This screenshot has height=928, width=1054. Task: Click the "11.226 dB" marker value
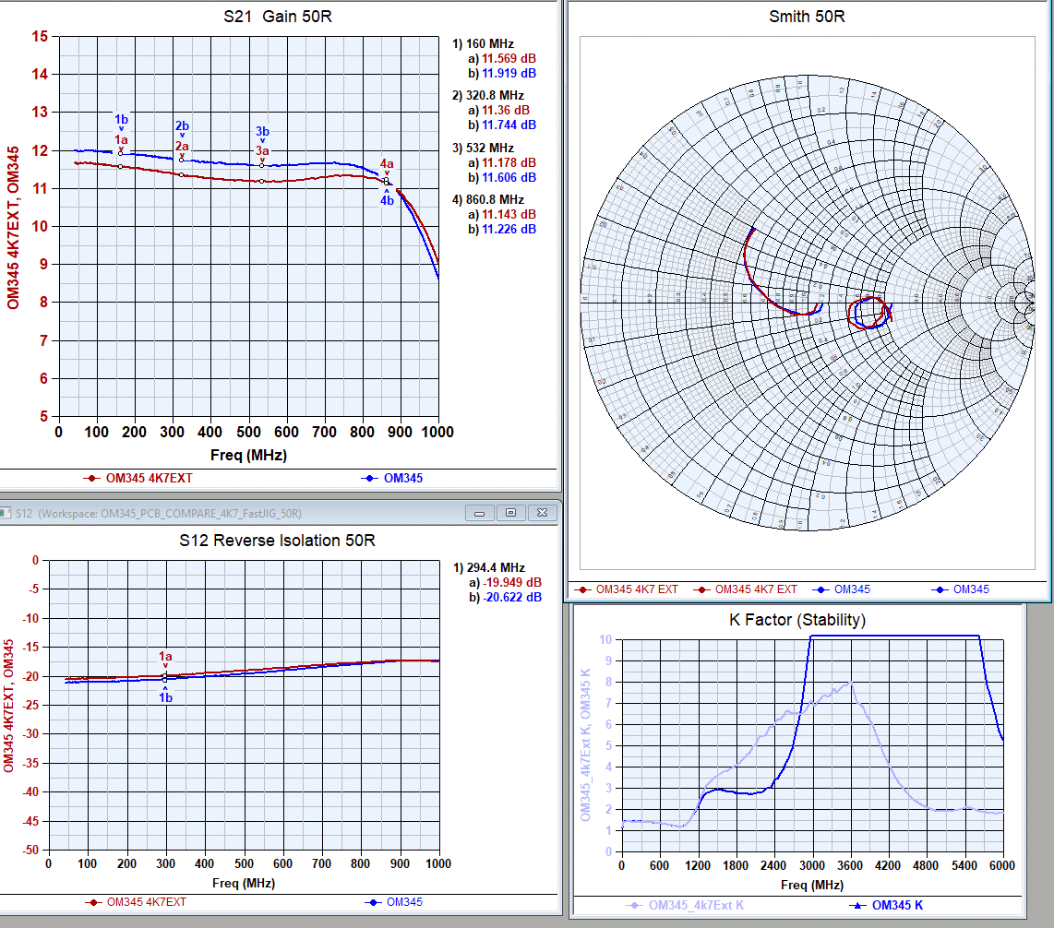pyautogui.click(x=509, y=230)
